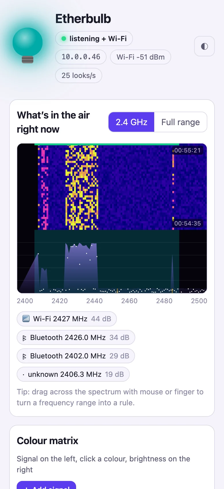Select the Bluetooth 2402.0 MHz signal chip
Viewport: 224px width, 489px height.
[x=76, y=356]
